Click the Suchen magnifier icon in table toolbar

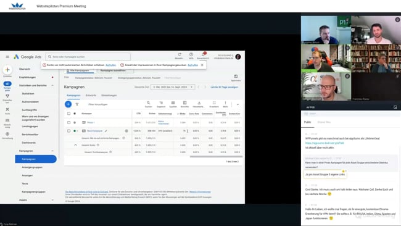click(x=148, y=103)
